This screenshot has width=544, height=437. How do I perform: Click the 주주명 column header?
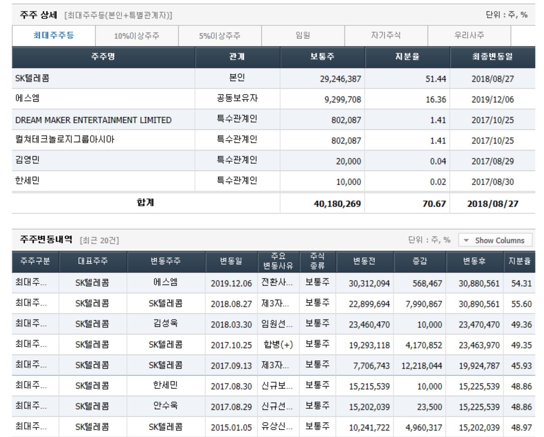(x=103, y=57)
